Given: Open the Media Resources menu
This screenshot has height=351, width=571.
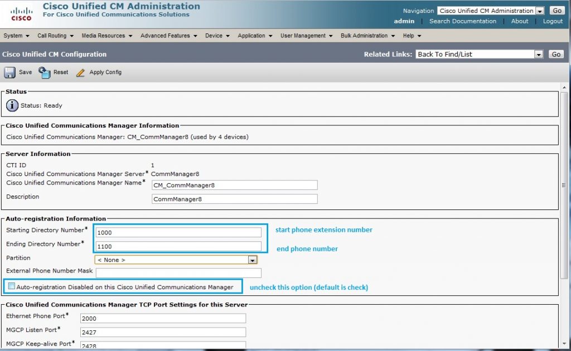Looking at the screenshot, I should pos(107,36).
